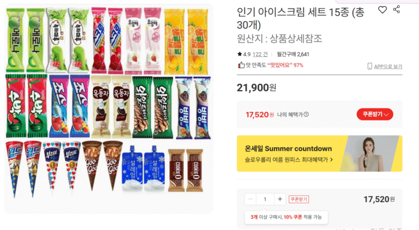Click the quantity input field showing 1
The width and height of the screenshot is (419, 230).
tap(265, 199)
